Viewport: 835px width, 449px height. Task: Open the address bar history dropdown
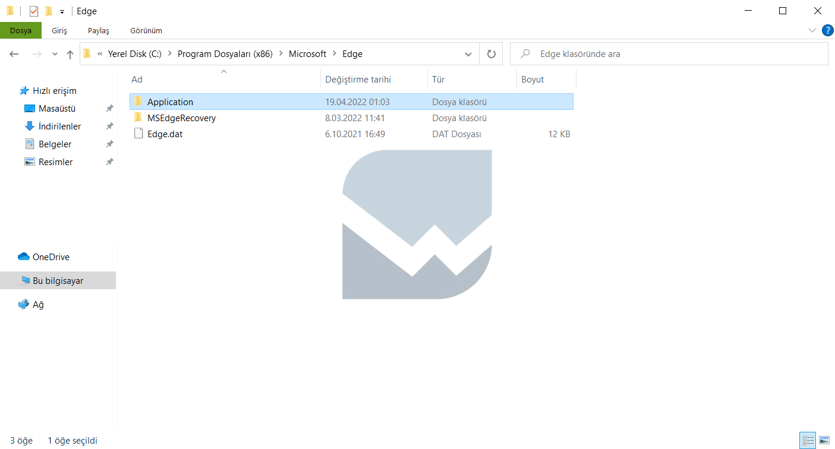[x=468, y=54]
